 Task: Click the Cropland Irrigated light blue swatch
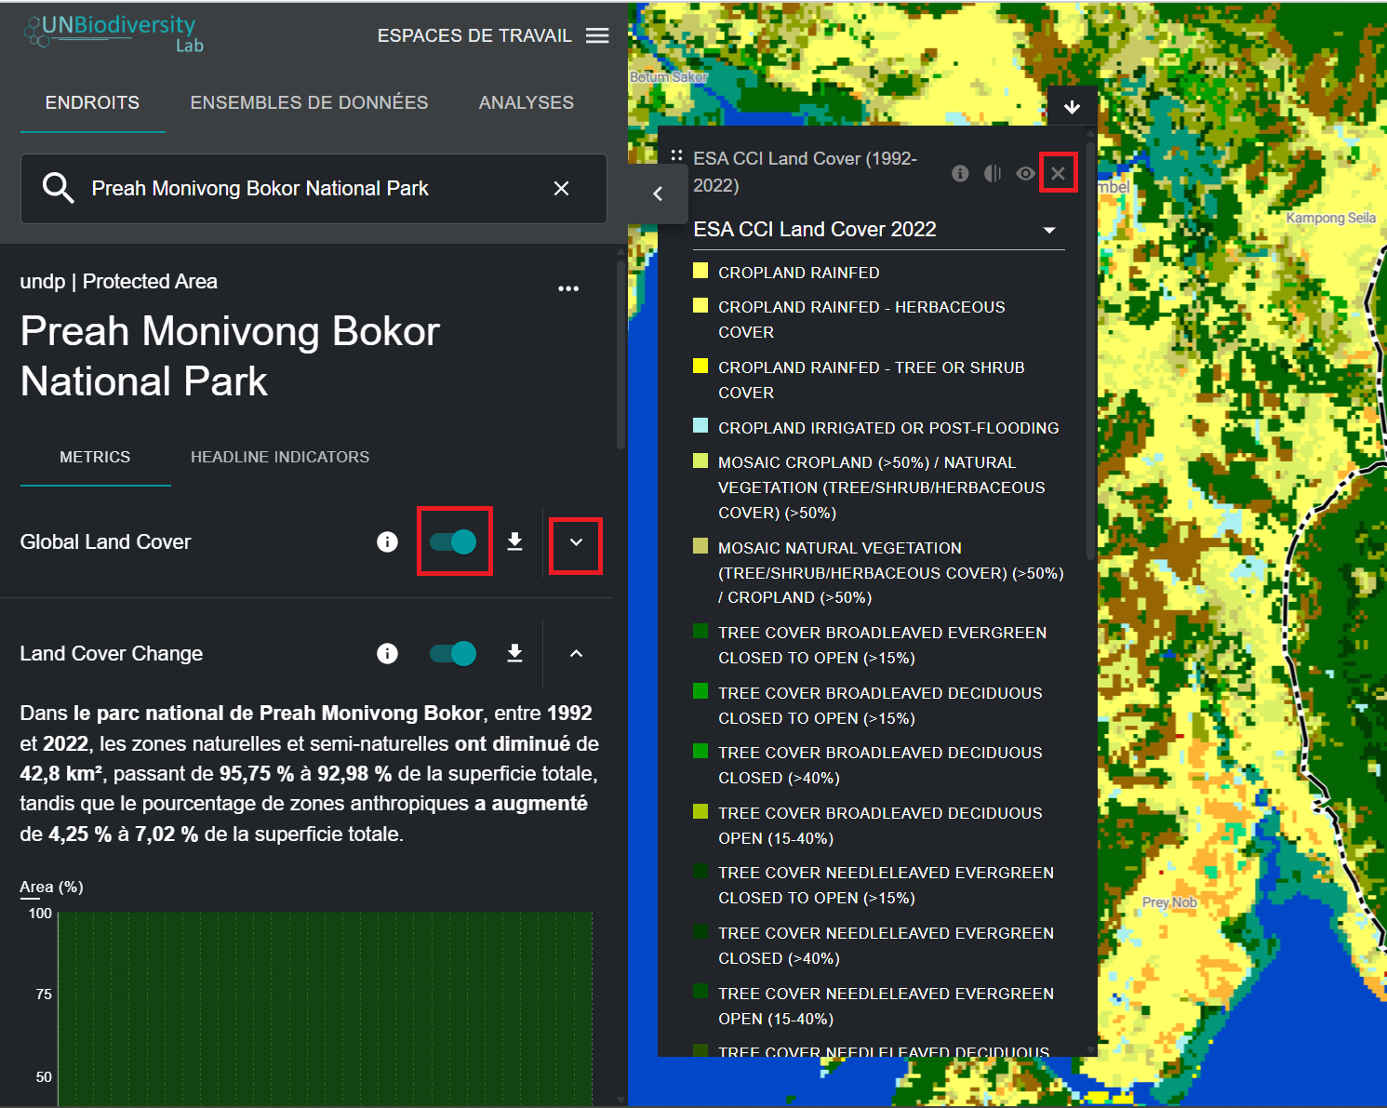coord(700,426)
